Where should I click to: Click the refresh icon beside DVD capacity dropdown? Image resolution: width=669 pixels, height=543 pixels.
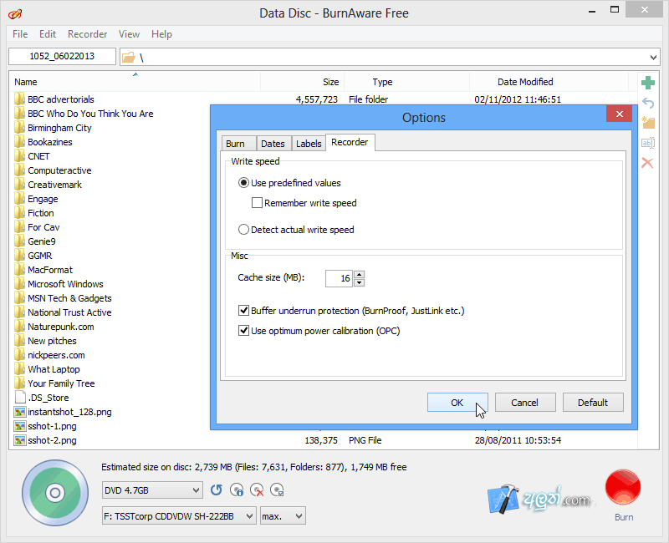216,490
